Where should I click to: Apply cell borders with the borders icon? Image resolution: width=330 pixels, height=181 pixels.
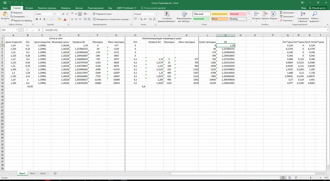click(x=52, y=19)
